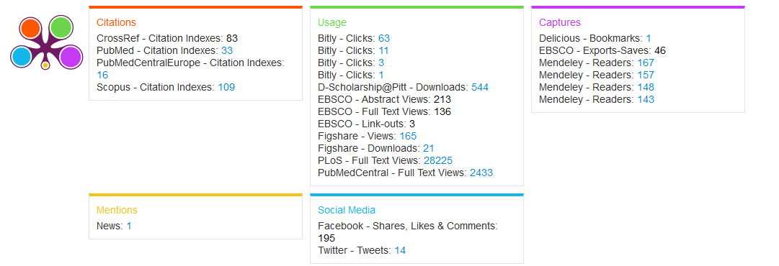The image size is (779, 266).
Task: Open Mendeley readers count 167
Action: coord(646,63)
